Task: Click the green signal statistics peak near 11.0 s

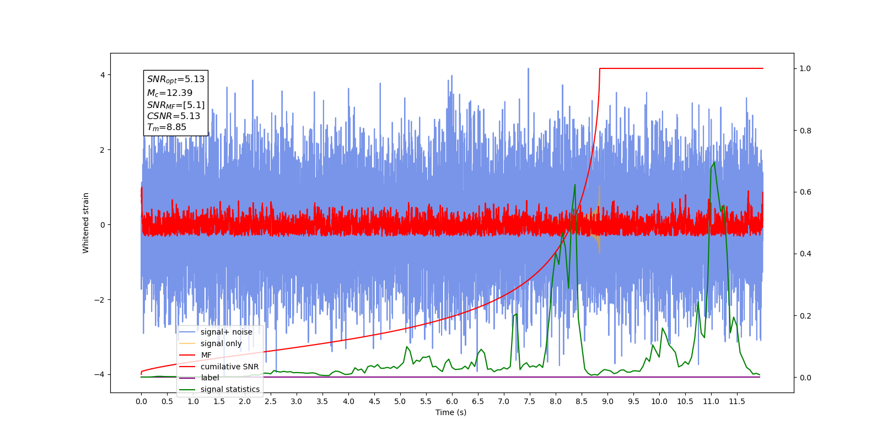Action: click(714, 163)
